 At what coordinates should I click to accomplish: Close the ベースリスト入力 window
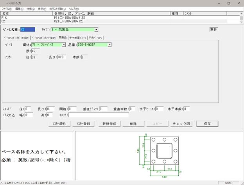(239, 3)
